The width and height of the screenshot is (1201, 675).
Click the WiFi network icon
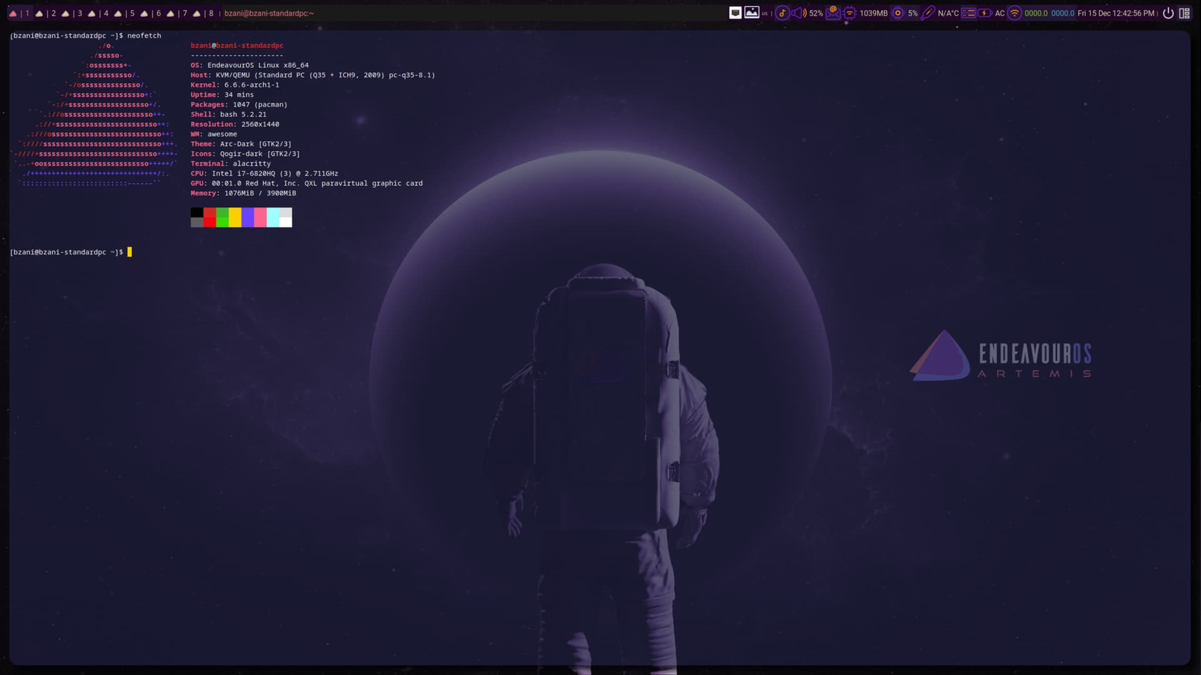pyautogui.click(x=1015, y=13)
